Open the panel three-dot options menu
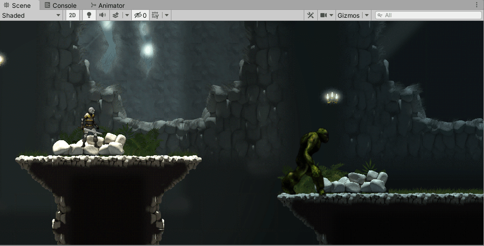Image resolution: width=484 pixels, height=246 pixels. [477, 5]
